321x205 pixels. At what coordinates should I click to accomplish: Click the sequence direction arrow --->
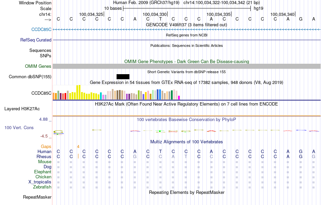[x=48, y=20]
